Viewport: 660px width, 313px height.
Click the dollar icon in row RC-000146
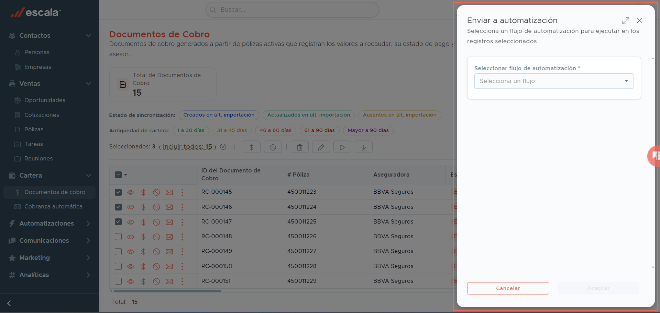[x=143, y=207]
